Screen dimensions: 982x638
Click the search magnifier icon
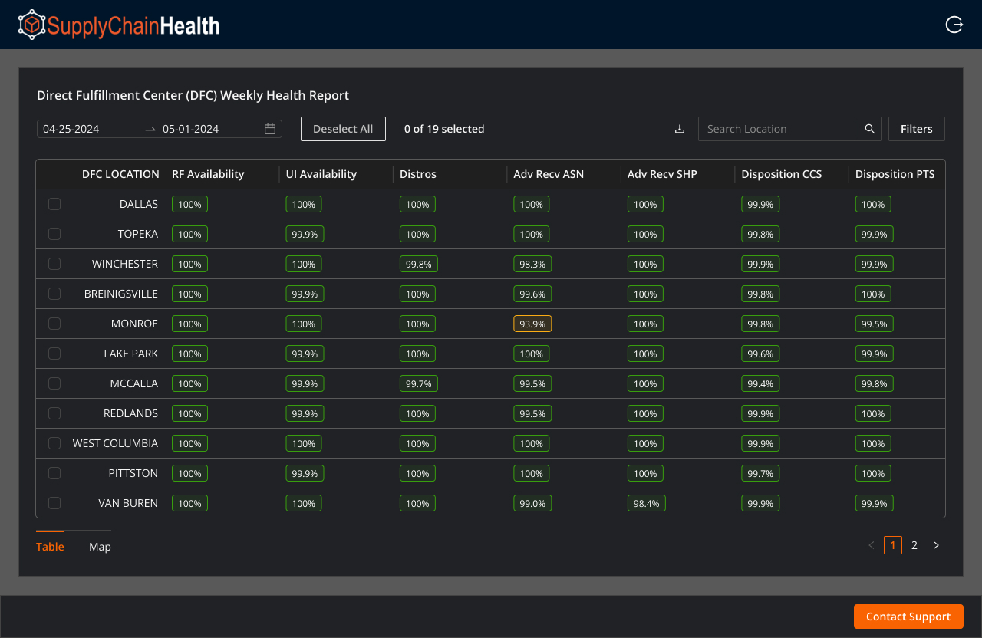pyautogui.click(x=870, y=129)
